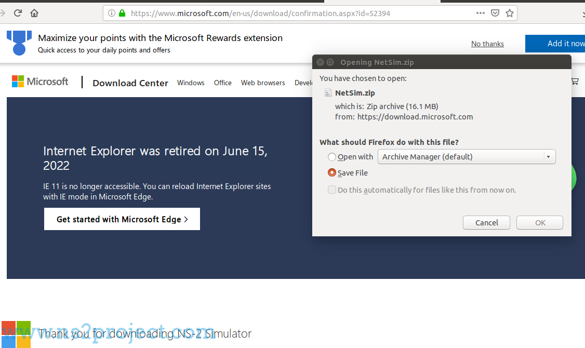Open the shopping cart icon

pyautogui.click(x=575, y=82)
